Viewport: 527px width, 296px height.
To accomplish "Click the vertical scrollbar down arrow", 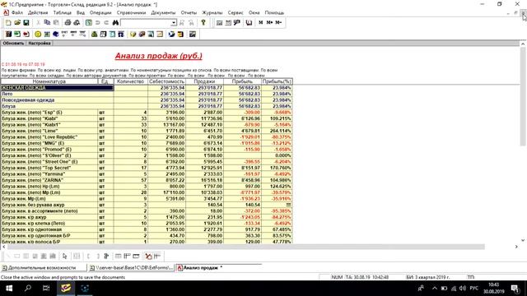I will [523, 240].
